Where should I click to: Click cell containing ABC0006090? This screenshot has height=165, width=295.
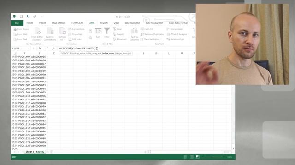[x=38, y=146]
